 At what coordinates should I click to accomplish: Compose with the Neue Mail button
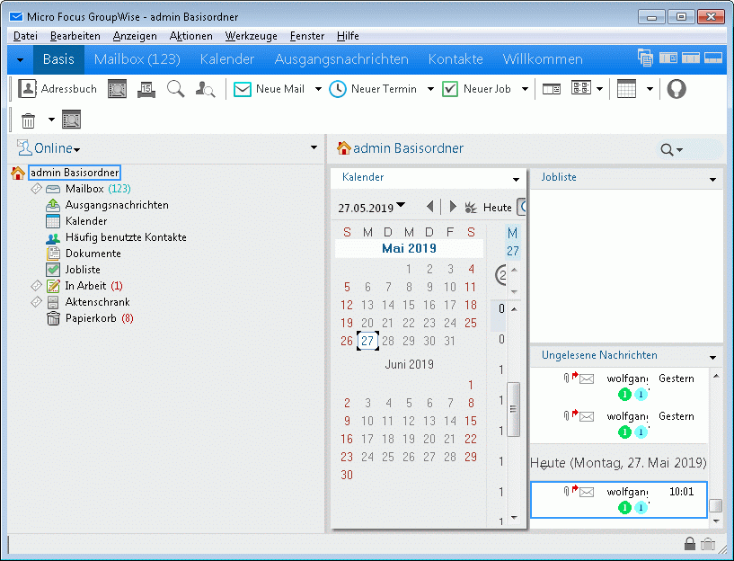click(270, 88)
